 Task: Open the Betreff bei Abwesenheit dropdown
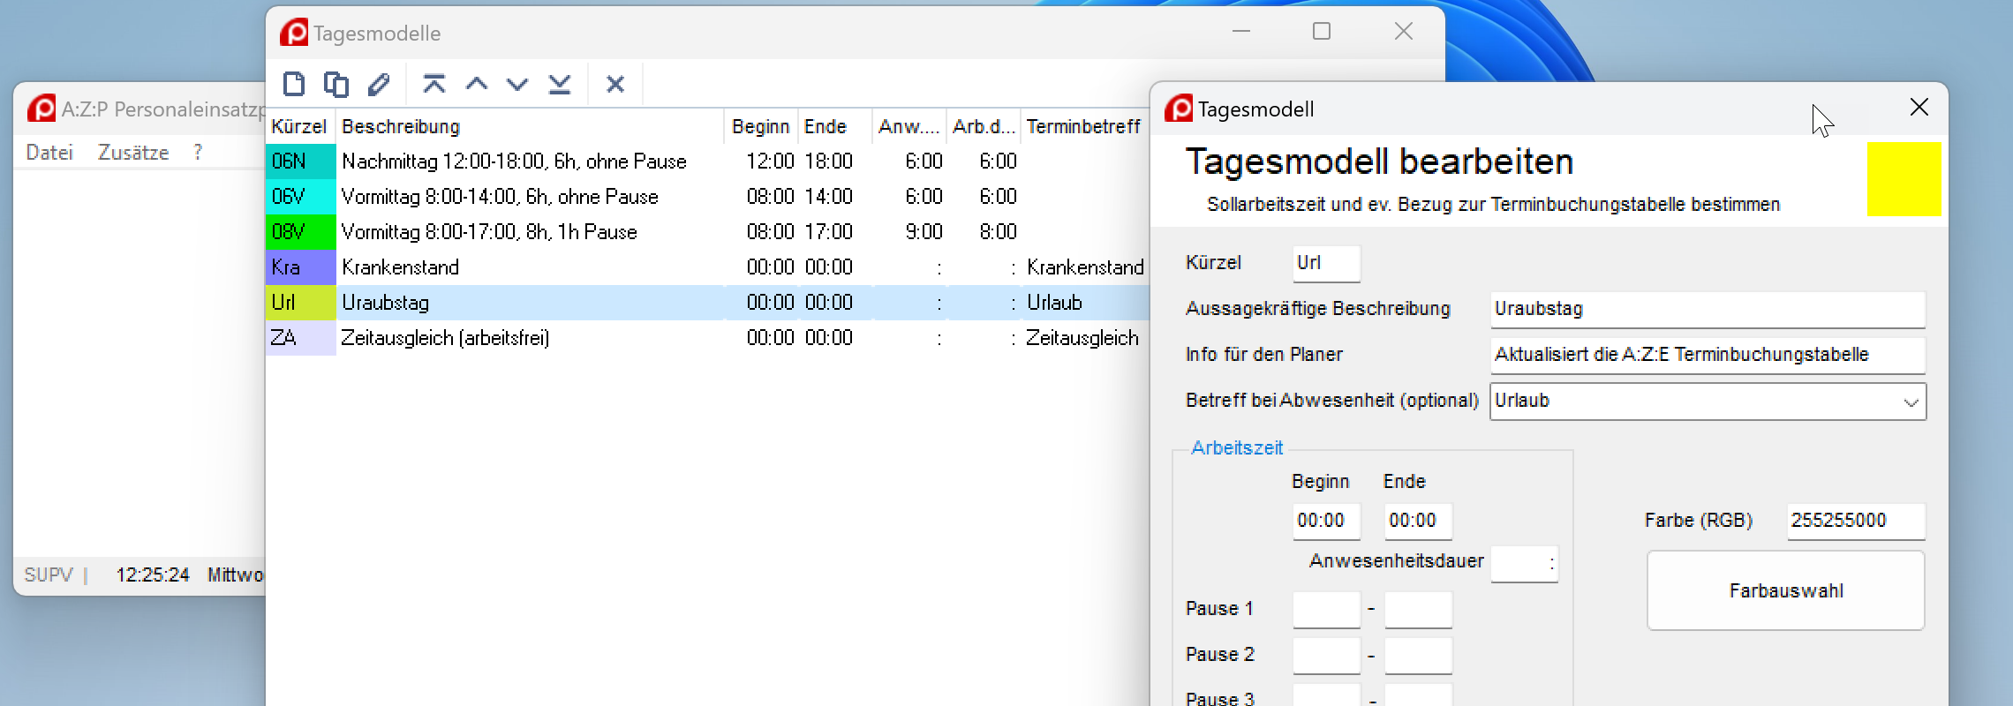1911,402
